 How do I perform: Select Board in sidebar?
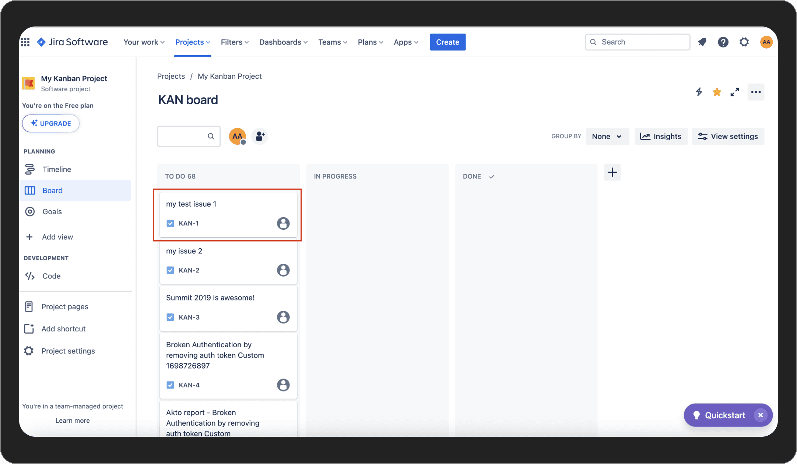point(75,190)
